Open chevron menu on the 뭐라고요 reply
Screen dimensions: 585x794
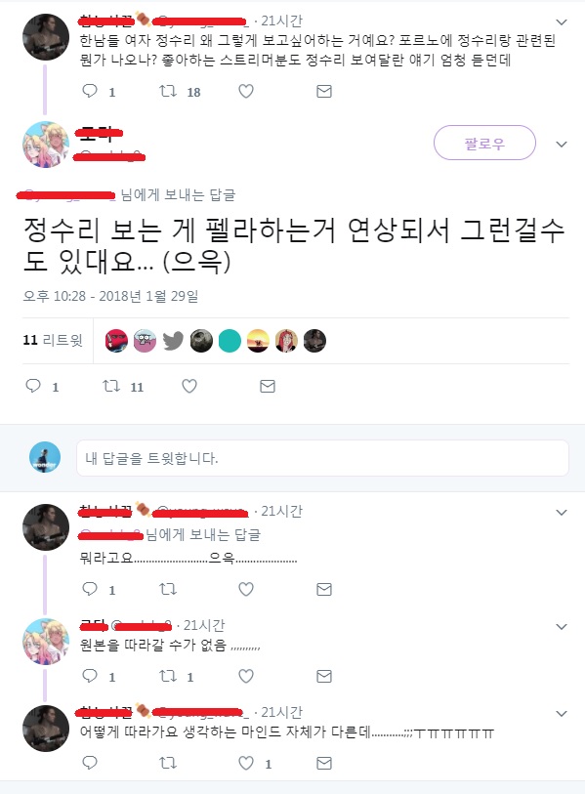562,513
